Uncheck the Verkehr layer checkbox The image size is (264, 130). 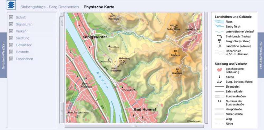pos(11,31)
